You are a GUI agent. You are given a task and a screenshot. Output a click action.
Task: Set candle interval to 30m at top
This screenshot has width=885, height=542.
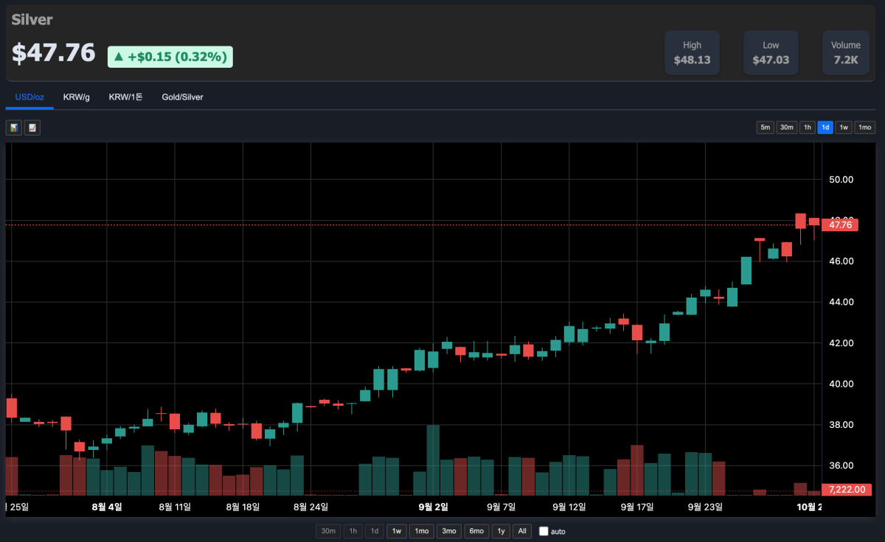[787, 127]
